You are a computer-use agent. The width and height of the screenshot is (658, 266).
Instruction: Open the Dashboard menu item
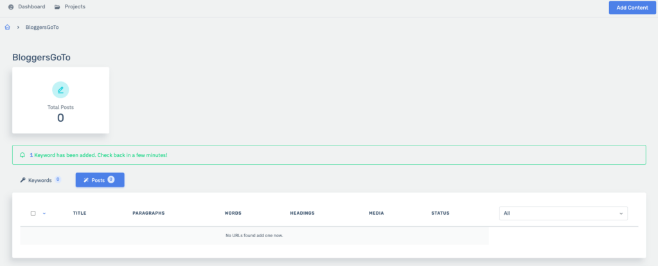(x=27, y=6)
